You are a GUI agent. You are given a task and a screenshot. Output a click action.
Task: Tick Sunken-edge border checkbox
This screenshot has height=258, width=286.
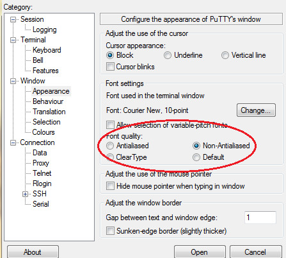pos(110,231)
